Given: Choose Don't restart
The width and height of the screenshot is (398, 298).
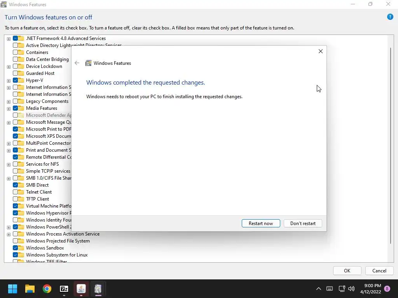Looking at the screenshot, I should click(x=303, y=223).
